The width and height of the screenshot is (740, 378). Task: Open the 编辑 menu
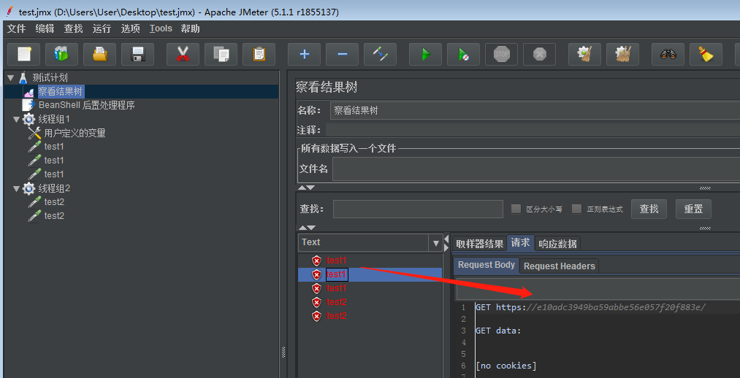[45, 28]
